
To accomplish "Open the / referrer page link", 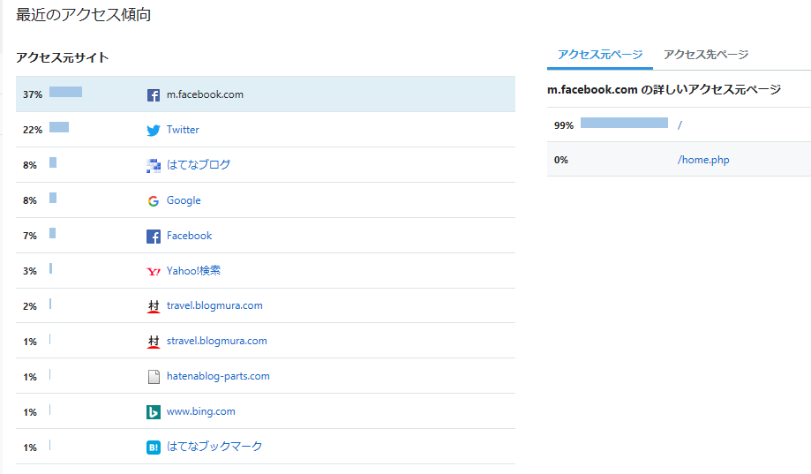I will [680, 124].
